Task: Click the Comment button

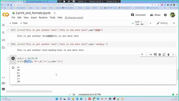Action: point(138,15)
